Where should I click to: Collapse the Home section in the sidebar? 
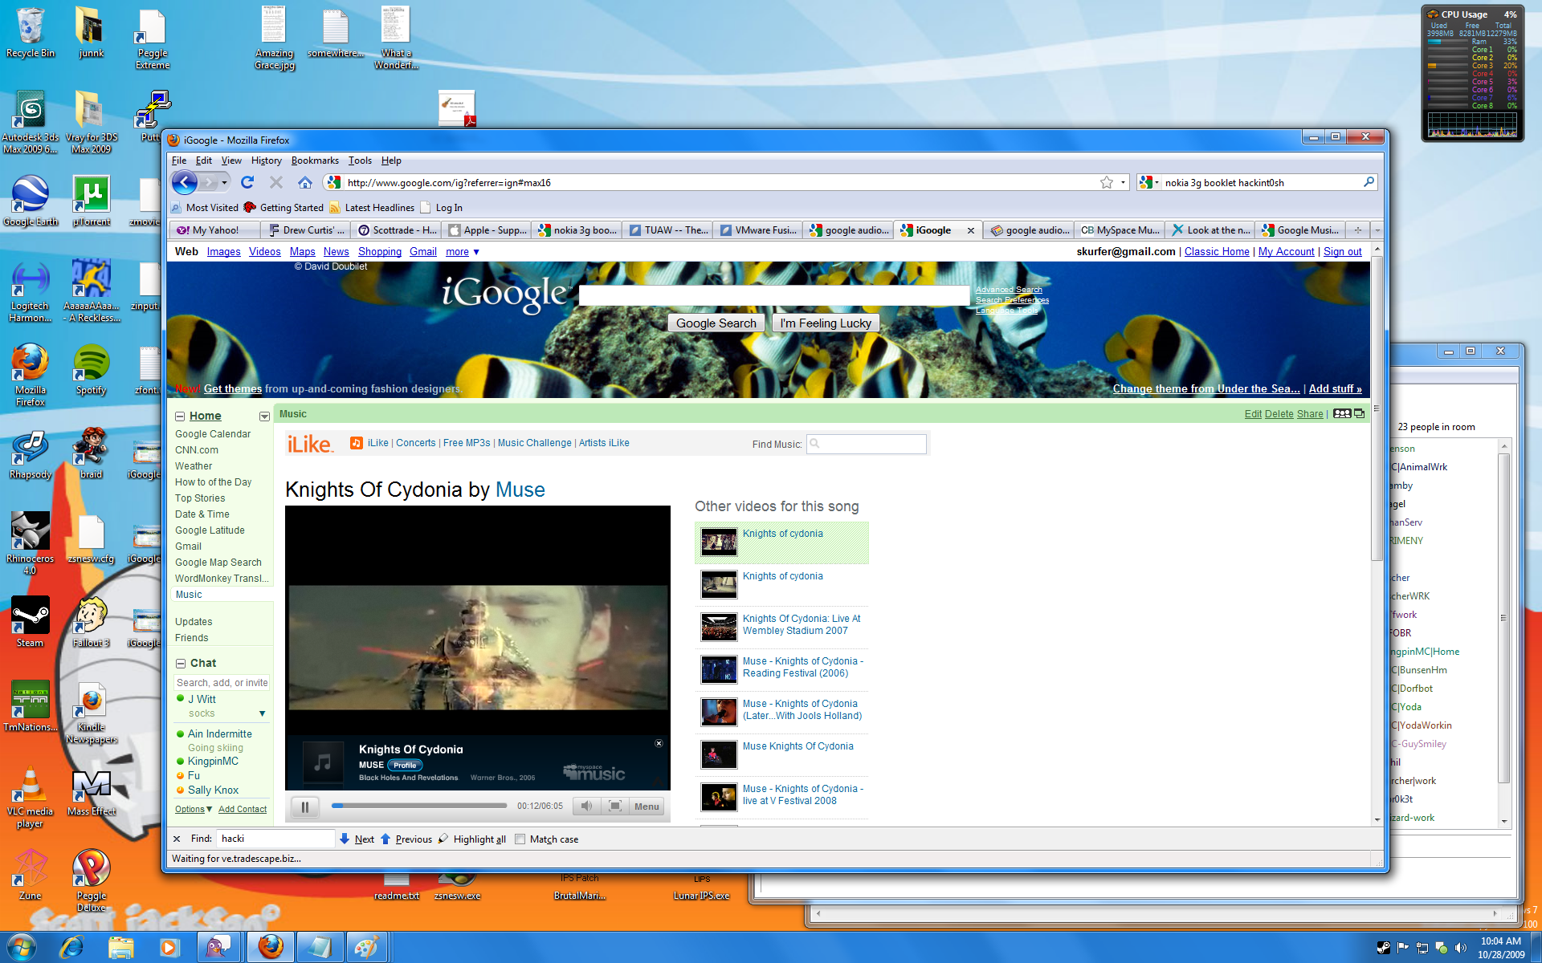[x=181, y=416]
